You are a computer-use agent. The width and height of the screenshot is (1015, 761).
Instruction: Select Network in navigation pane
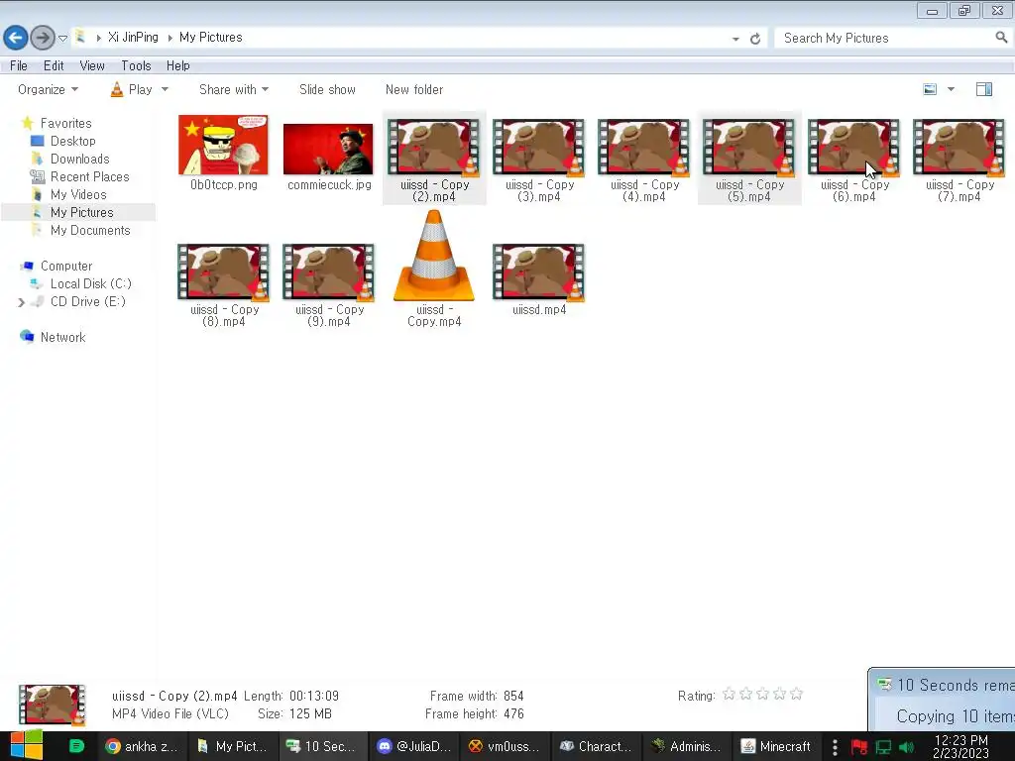point(62,337)
